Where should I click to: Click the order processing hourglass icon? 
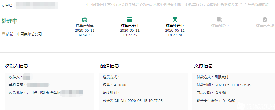pos(175,20)
